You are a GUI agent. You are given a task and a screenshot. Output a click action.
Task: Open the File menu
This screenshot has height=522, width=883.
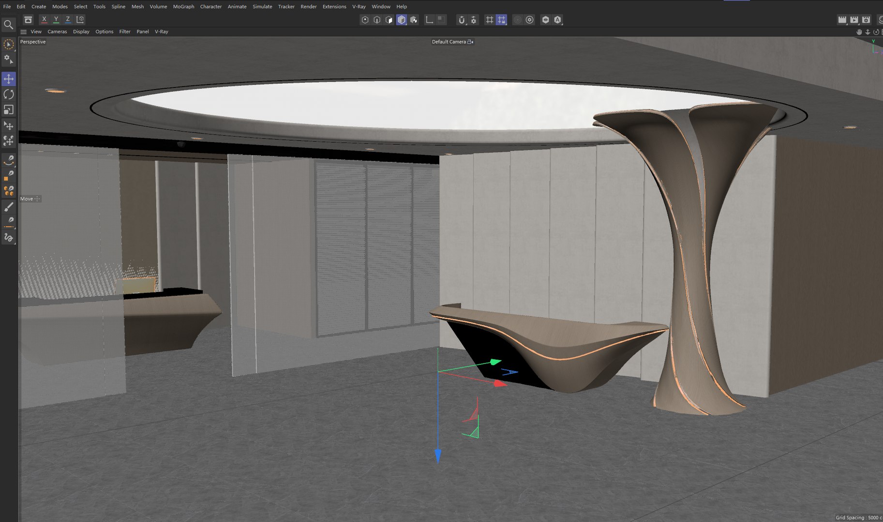click(7, 7)
